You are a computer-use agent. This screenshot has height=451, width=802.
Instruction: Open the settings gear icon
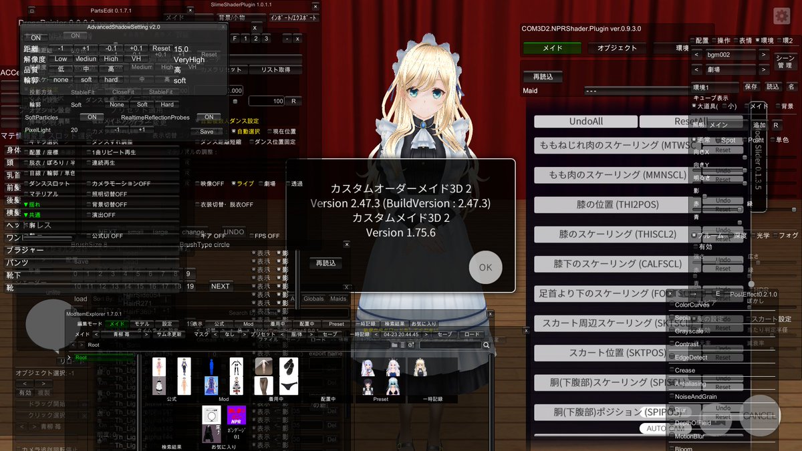[781, 16]
